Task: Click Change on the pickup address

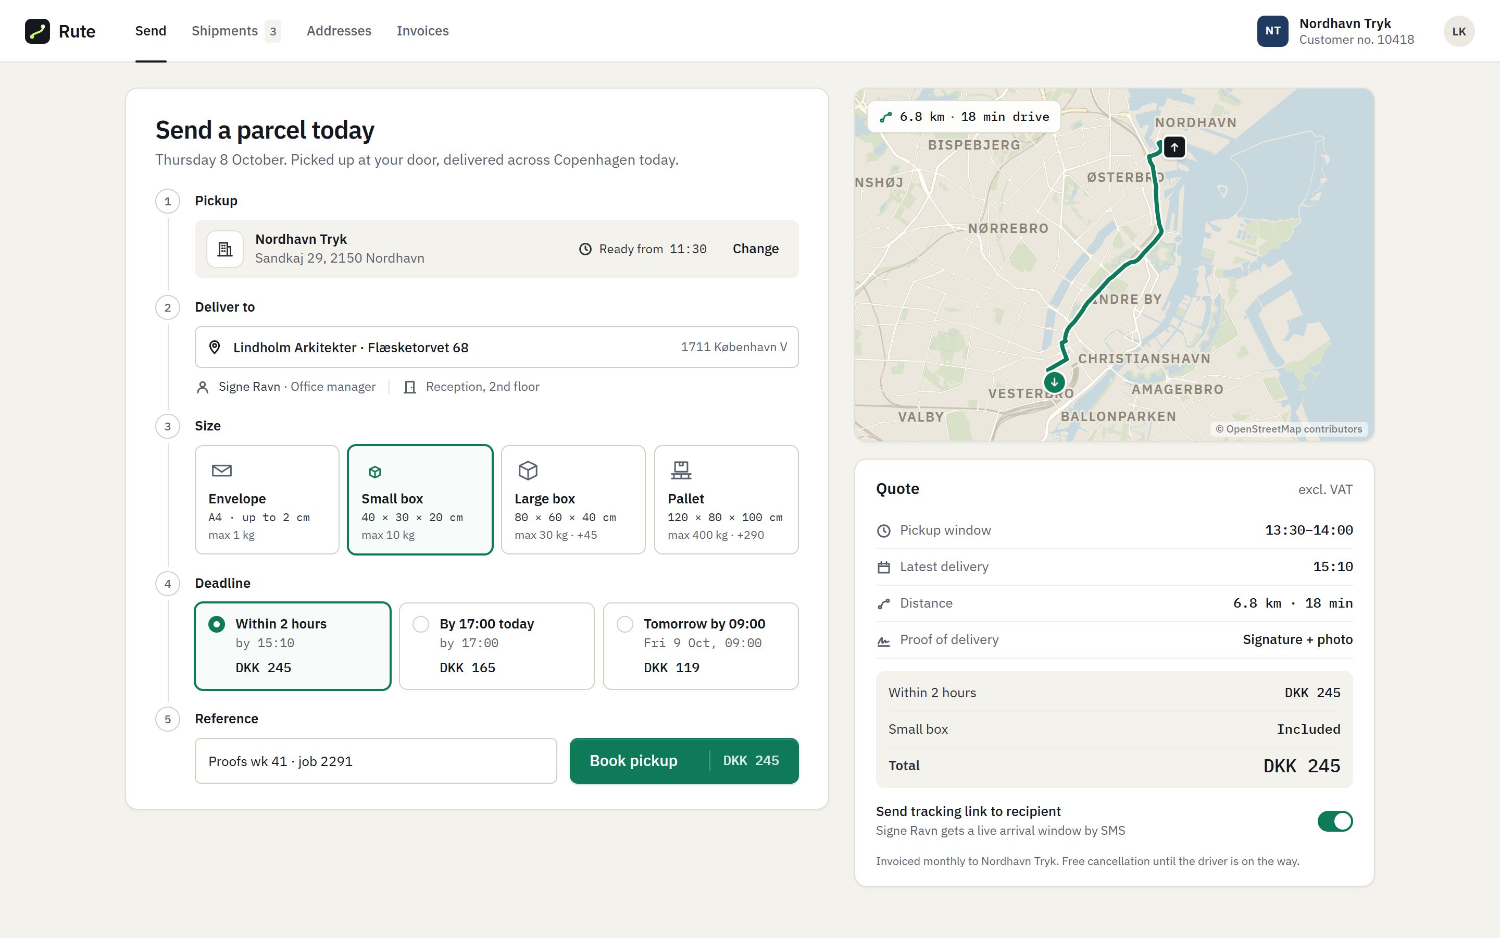Action: click(756, 249)
